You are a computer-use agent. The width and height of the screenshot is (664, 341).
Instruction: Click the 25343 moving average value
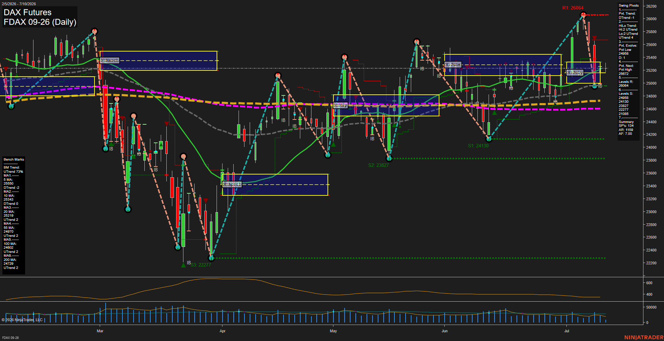coord(8,200)
